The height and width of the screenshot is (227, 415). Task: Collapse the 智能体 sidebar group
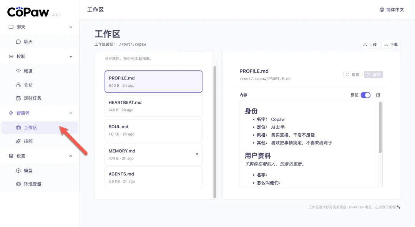point(71,113)
